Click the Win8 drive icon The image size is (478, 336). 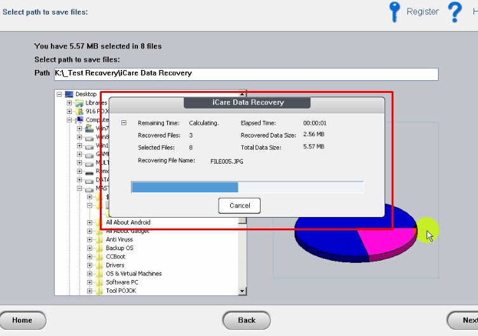tap(90, 138)
